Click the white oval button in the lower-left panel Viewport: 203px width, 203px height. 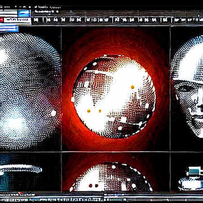click(x=21, y=169)
